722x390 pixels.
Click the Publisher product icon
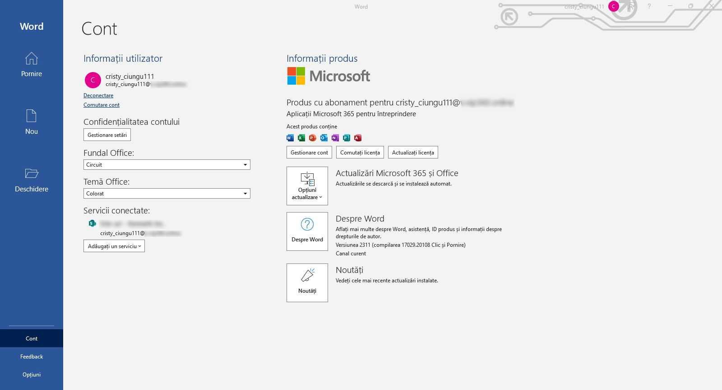347,138
